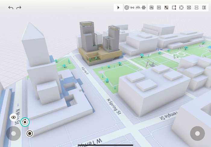This screenshot has width=211, height=147.
Task: Click the crossed-out box icon
Action: [x=189, y=8]
